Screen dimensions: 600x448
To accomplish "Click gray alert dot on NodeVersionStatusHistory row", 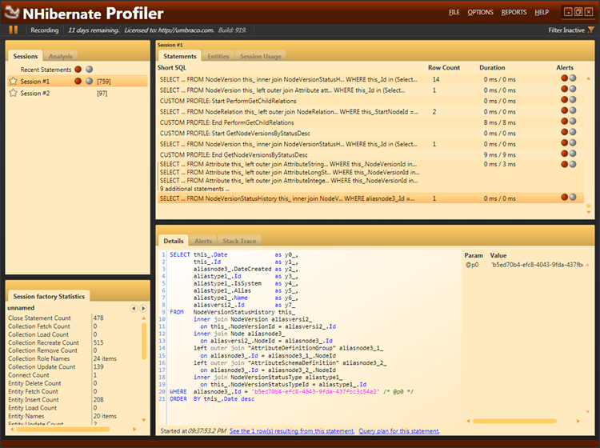I will 573,197.
